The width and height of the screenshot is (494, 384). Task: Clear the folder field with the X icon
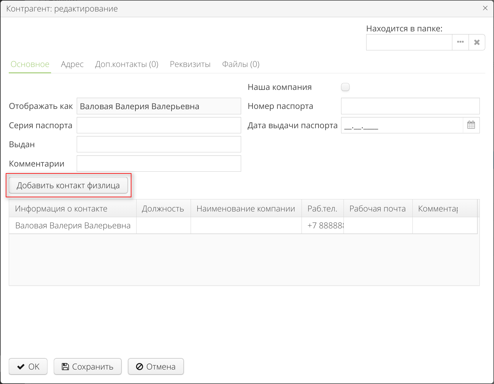coord(477,42)
